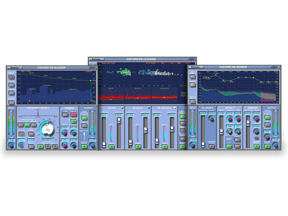Viewport: 288px width, 216px height.
Task: Select De-Buzzer's Freeze tracking mode
Action: click(34, 125)
